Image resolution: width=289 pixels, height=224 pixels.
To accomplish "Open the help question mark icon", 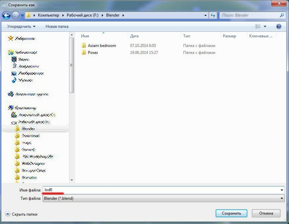I will click(279, 26).
